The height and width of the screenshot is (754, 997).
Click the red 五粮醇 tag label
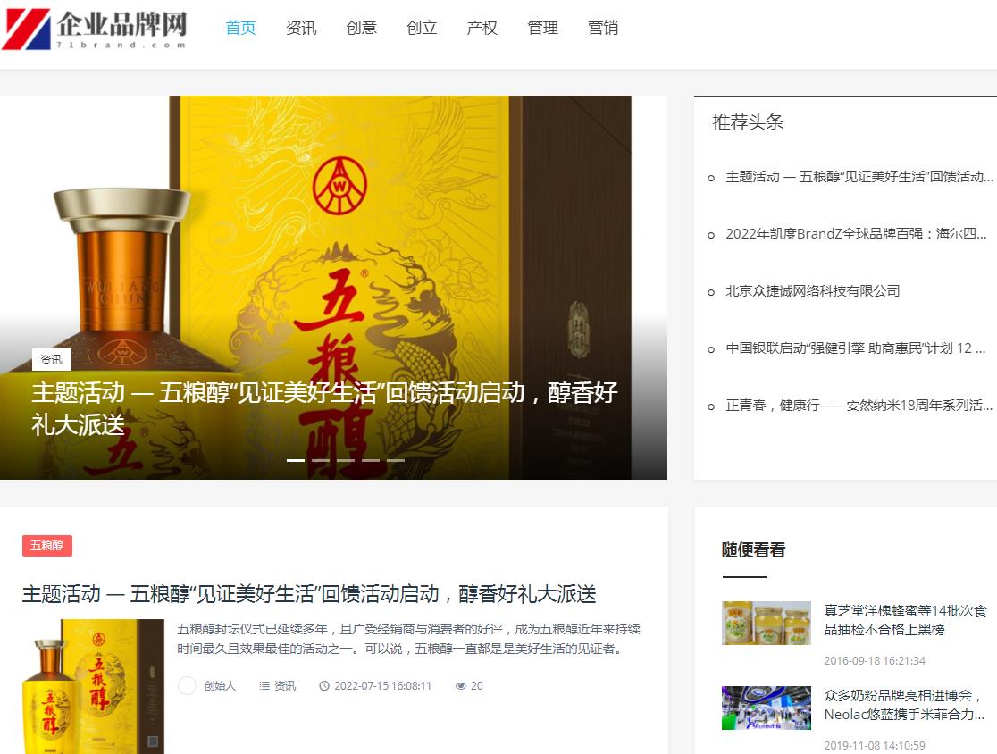47,546
